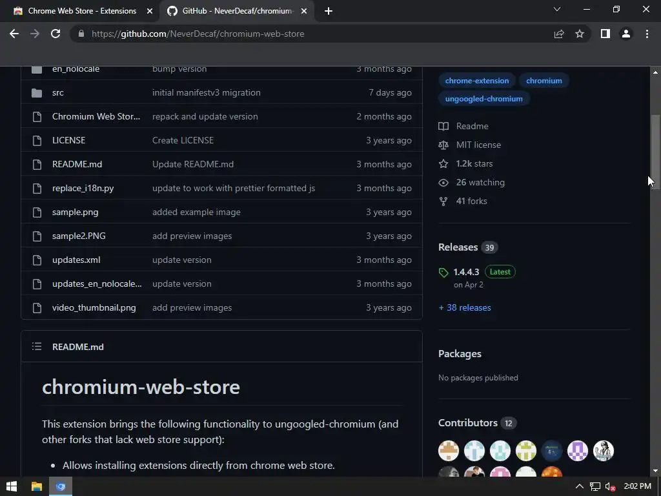This screenshot has width=661, height=496.
Task: Show the + 38 releases link
Action: tap(465, 308)
